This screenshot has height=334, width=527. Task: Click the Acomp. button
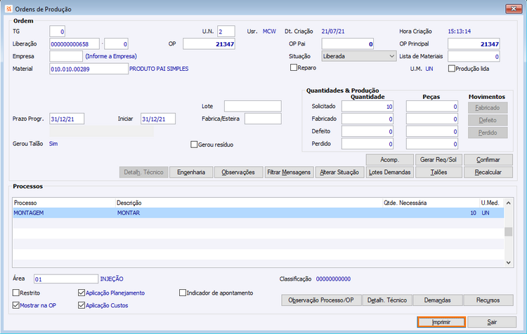pos(389,160)
